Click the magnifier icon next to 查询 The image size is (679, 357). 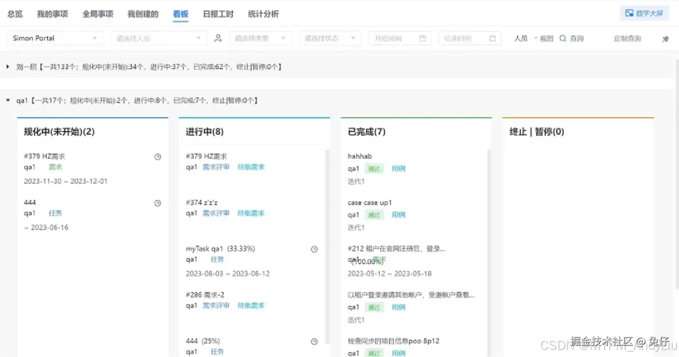tap(563, 38)
